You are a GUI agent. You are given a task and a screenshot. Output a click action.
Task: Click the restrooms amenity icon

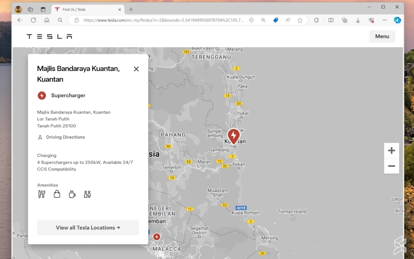87,194
